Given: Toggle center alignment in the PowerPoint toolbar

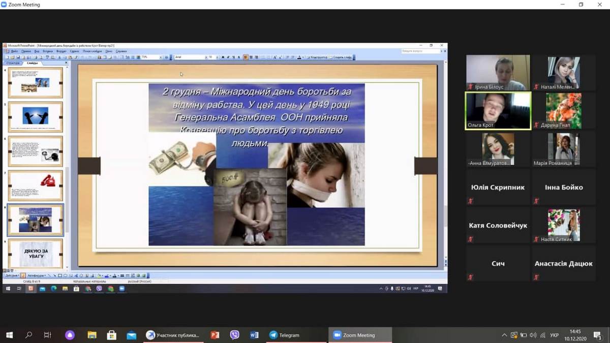Looking at the screenshot, I should (251, 57).
